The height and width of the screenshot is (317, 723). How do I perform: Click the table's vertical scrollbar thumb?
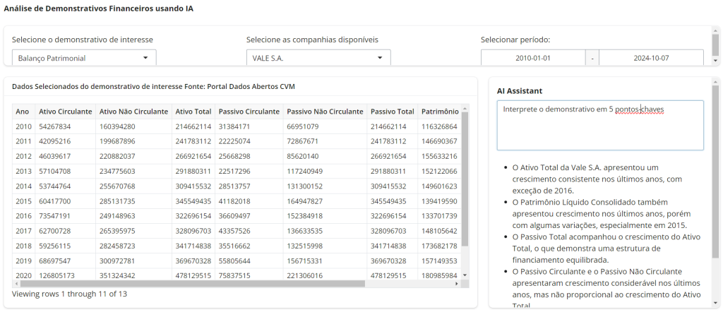(x=465, y=179)
